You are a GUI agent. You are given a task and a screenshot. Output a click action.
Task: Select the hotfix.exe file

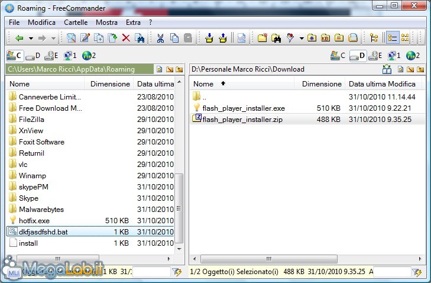pyautogui.click(x=90, y=220)
